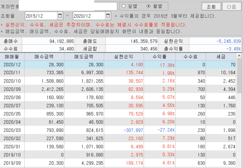
Task: Sort by 실현손익 column header
Action: pyautogui.click(x=124, y=57)
